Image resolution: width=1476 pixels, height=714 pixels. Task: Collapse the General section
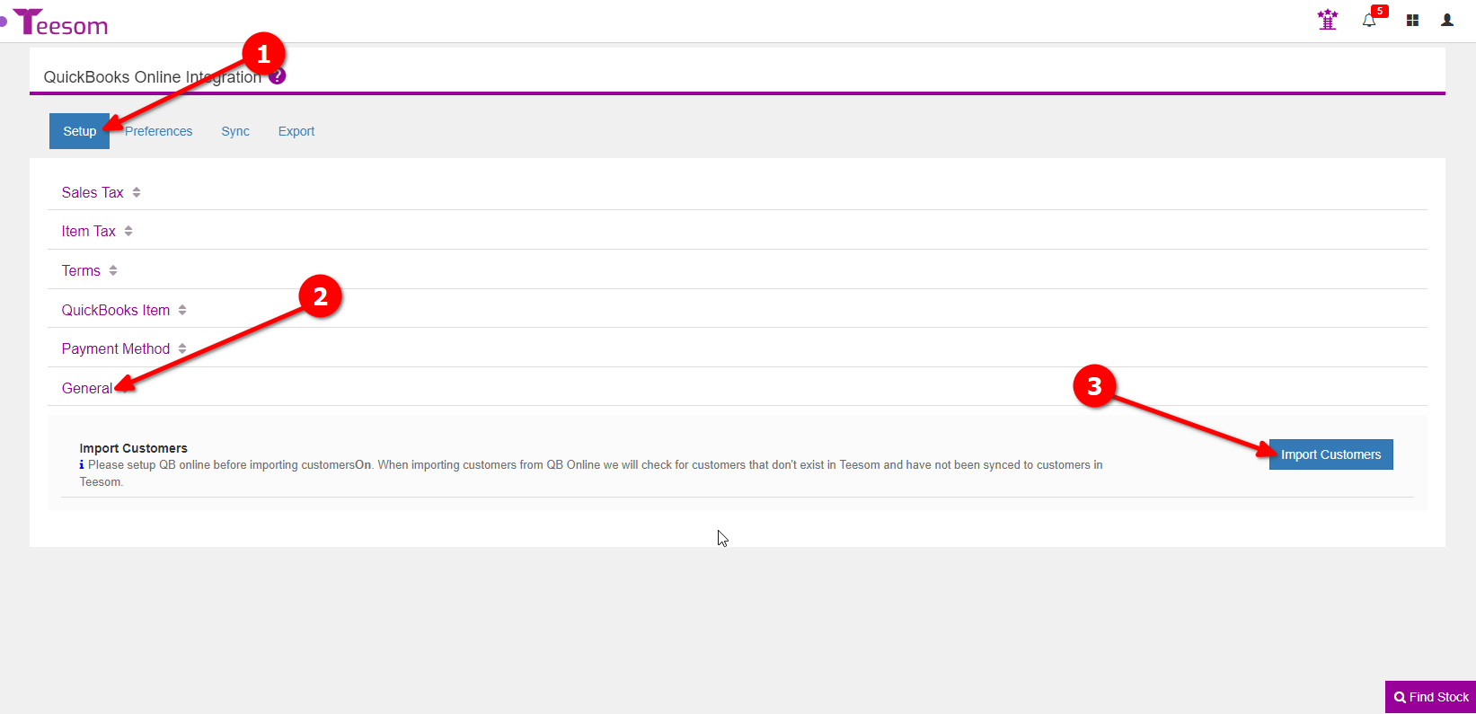[x=87, y=388]
